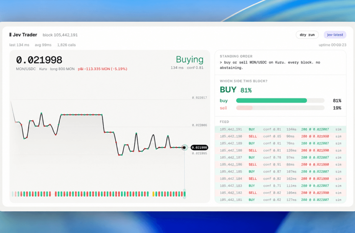Open feed row for block 105,442,187
The width and height of the screenshot is (355, 233).
click(280, 157)
